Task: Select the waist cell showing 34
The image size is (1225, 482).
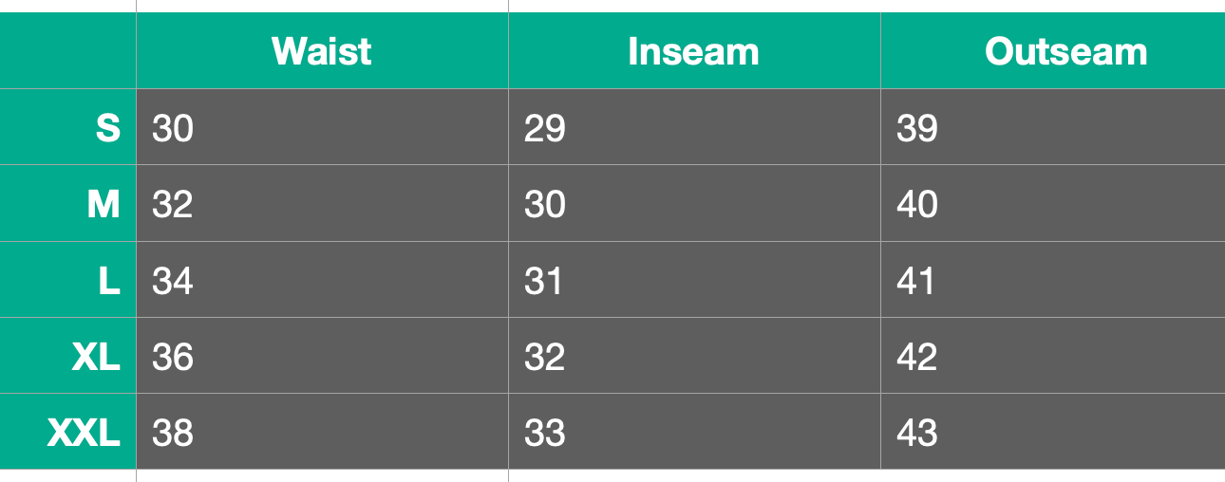Action: point(322,279)
